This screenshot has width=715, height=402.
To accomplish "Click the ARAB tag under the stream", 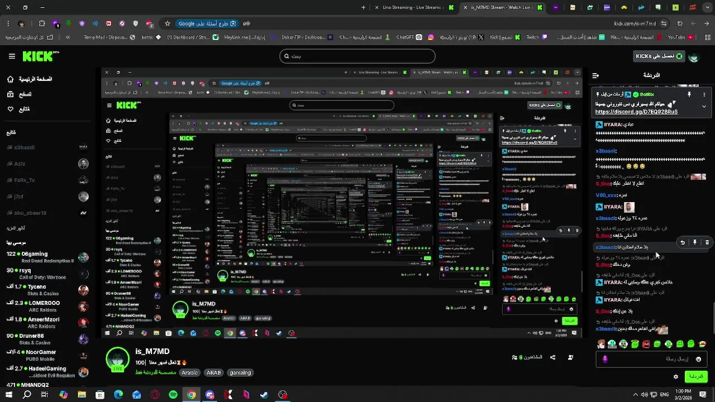I will [x=214, y=372].
